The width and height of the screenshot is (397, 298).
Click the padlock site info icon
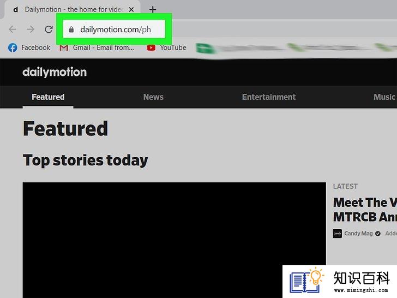tap(71, 29)
